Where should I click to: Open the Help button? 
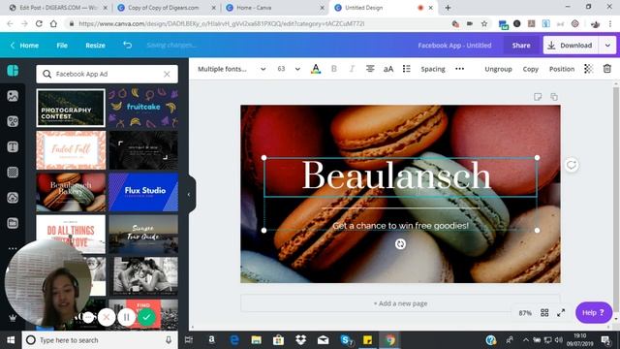pyautogui.click(x=593, y=312)
